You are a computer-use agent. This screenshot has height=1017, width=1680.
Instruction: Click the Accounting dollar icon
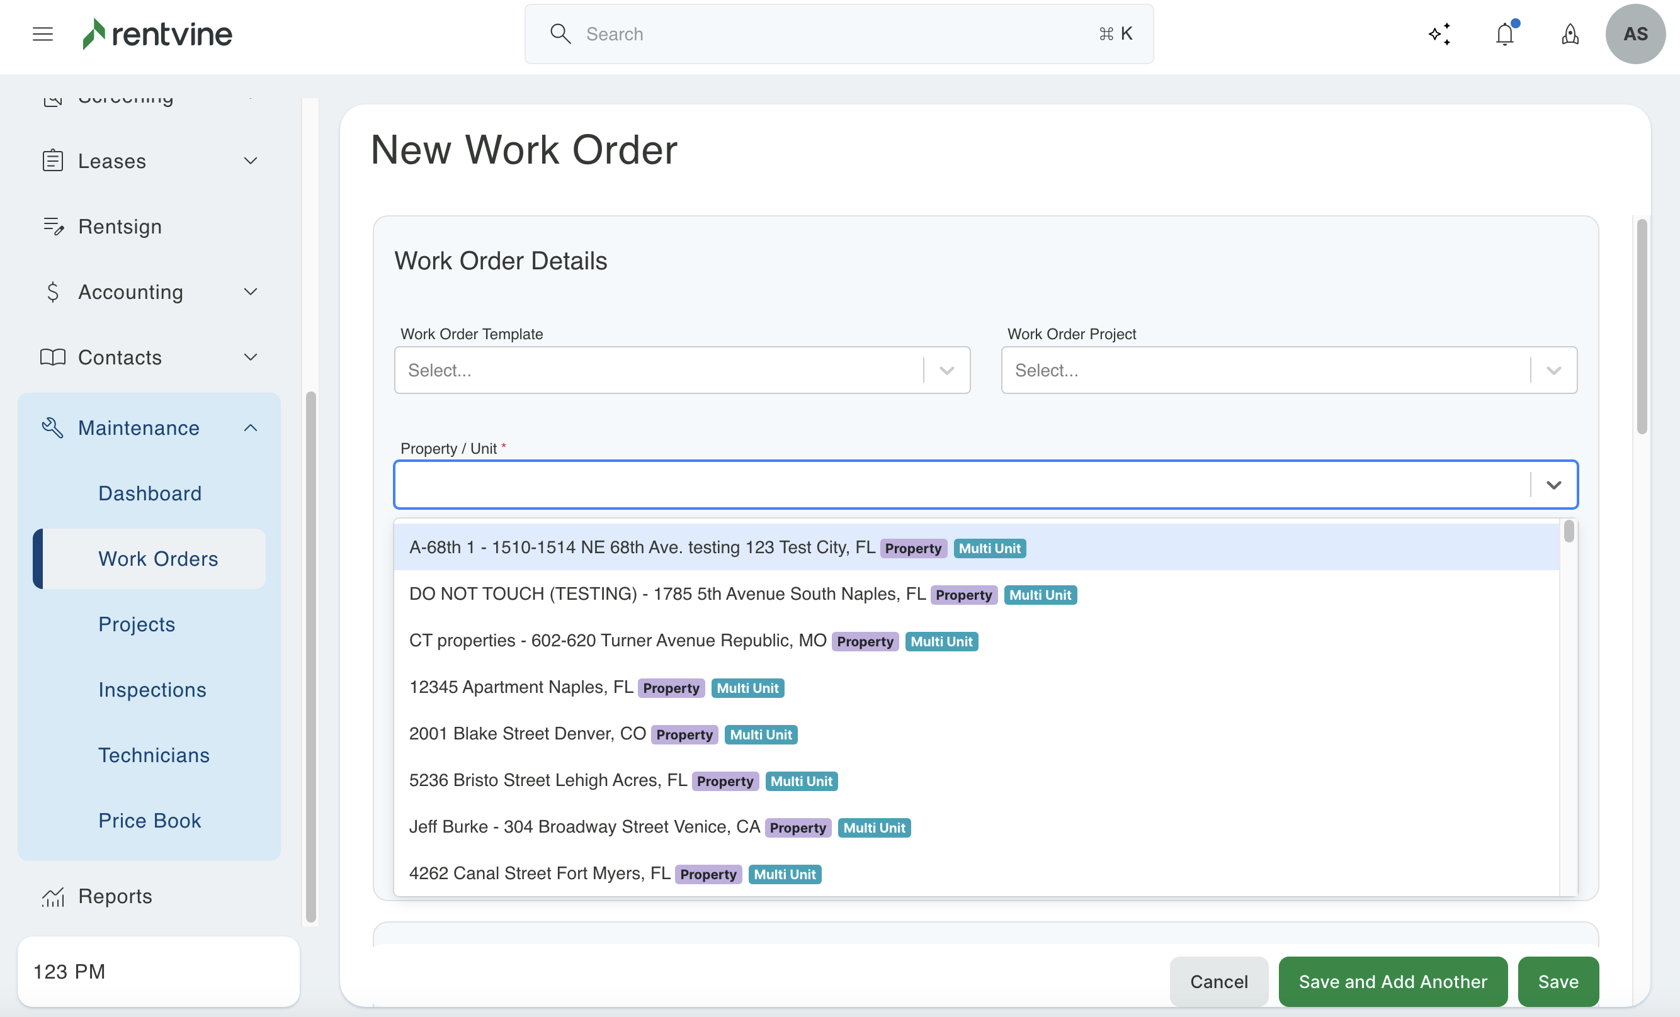(53, 292)
